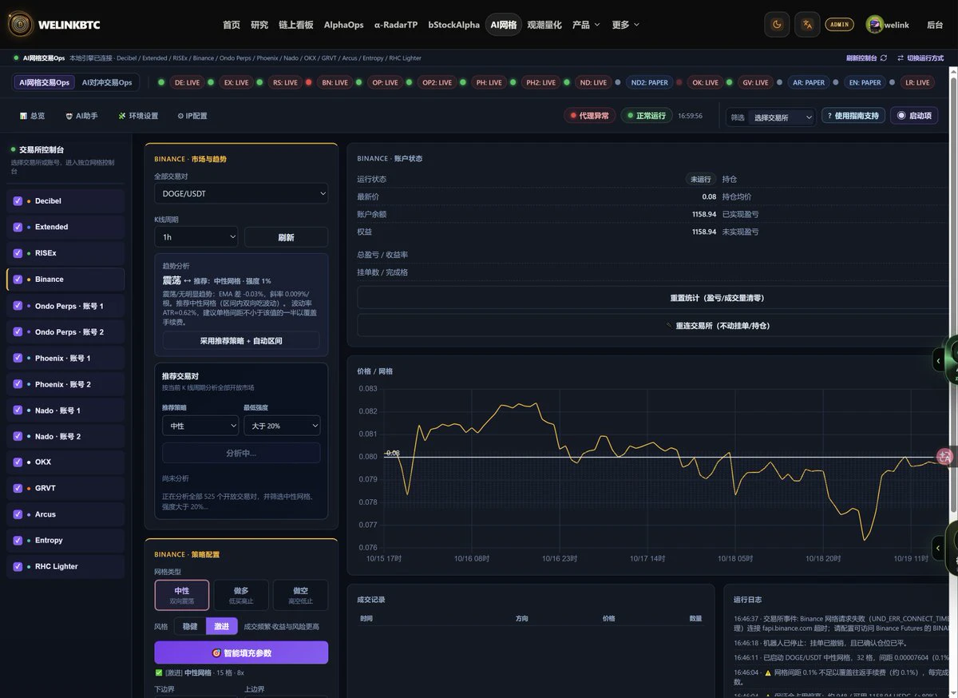Select the 做多 long grid type

coord(241,595)
